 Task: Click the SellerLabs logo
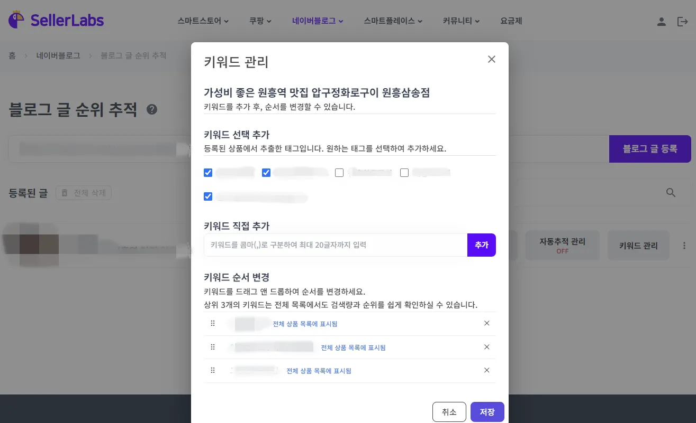pos(56,21)
